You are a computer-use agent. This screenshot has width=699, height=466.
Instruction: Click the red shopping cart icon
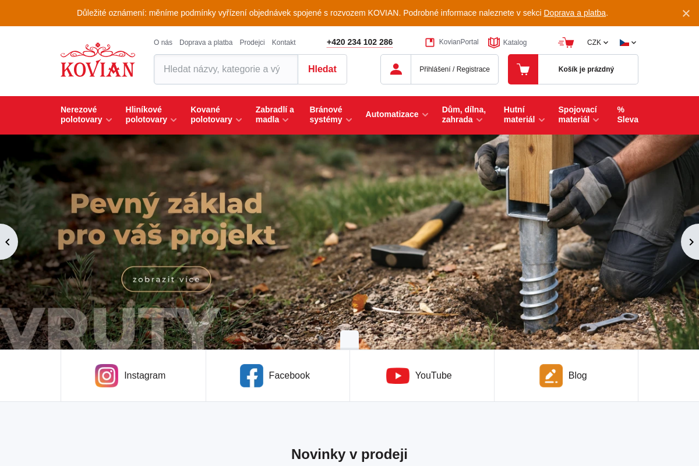point(523,69)
